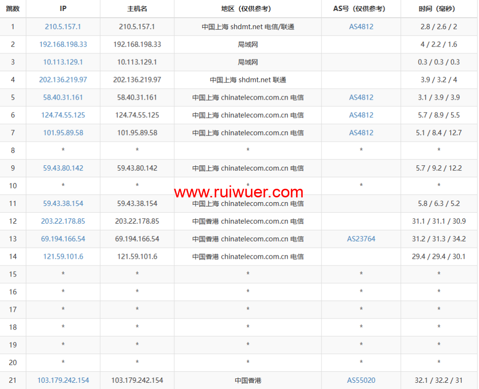The image size is (479, 389).
Task: Open the 203.22.178.85 IP link
Action: coord(63,221)
